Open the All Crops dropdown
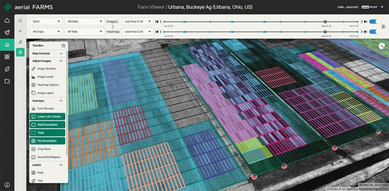 coord(46,32)
